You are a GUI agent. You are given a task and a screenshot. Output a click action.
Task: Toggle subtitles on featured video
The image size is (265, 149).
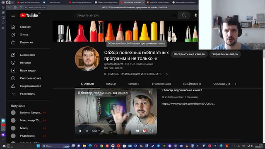click(x=137, y=131)
